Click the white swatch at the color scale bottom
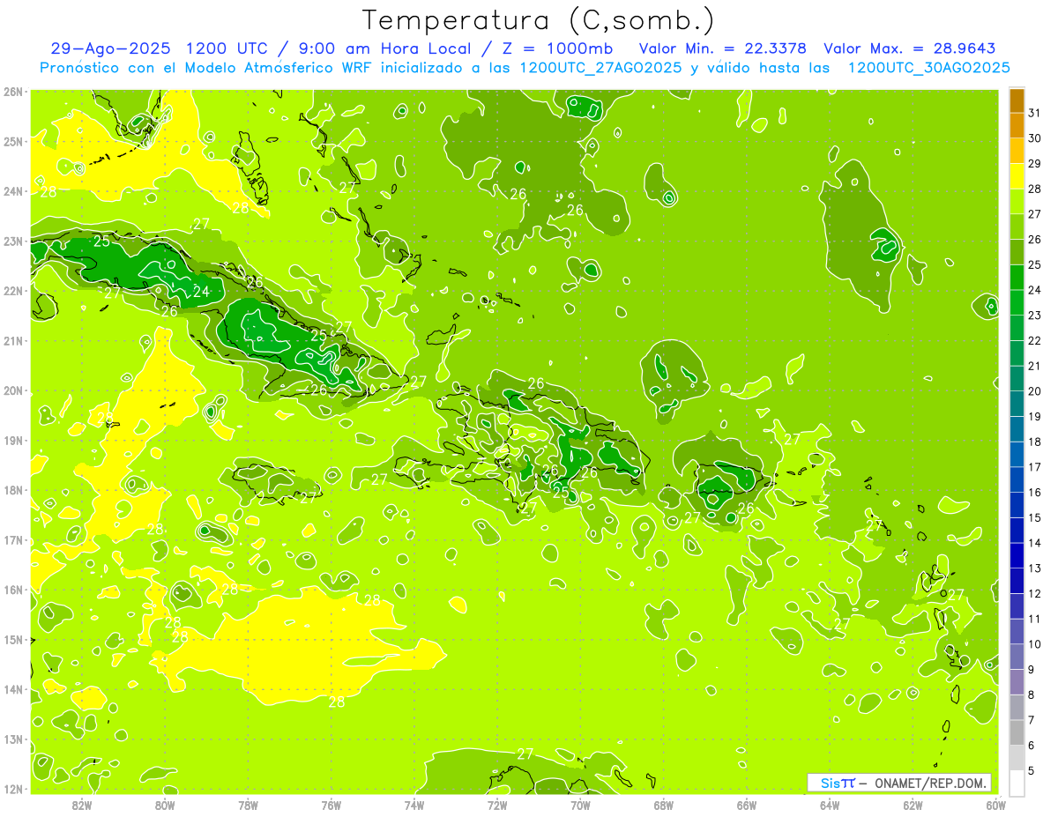The height and width of the screenshot is (817, 1058). point(1017,782)
